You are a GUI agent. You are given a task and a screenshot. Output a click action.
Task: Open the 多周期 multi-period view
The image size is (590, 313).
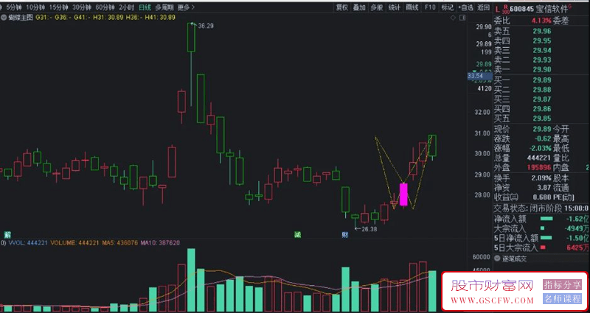(x=164, y=7)
